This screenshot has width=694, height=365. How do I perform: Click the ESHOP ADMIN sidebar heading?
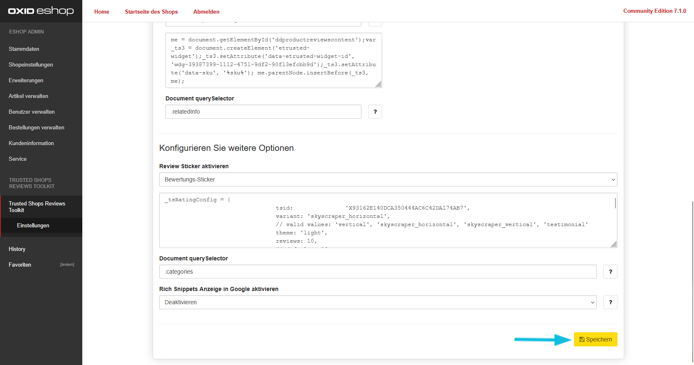(26, 32)
